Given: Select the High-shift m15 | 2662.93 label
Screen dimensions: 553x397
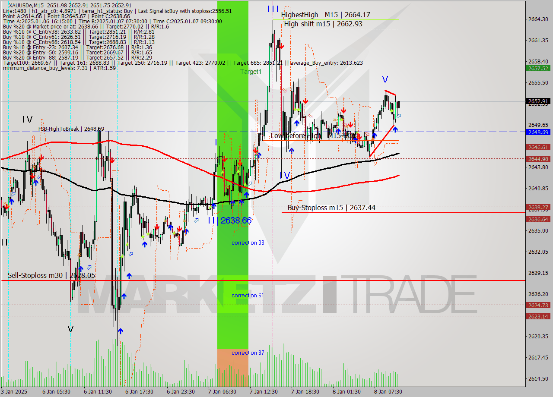Looking at the screenshot, I should click(323, 24).
